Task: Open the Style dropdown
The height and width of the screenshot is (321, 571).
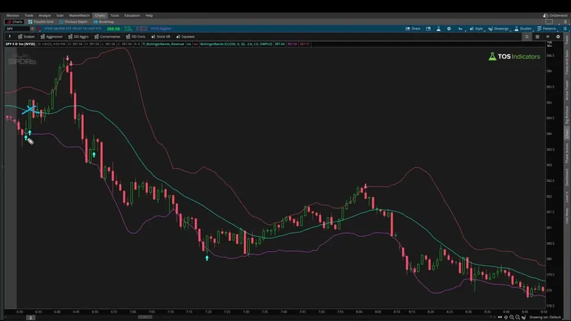Action: click(x=476, y=29)
